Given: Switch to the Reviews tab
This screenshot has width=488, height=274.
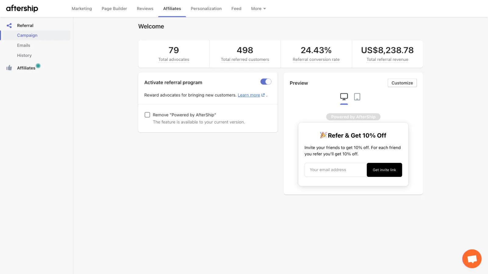Looking at the screenshot, I should click(145, 9).
